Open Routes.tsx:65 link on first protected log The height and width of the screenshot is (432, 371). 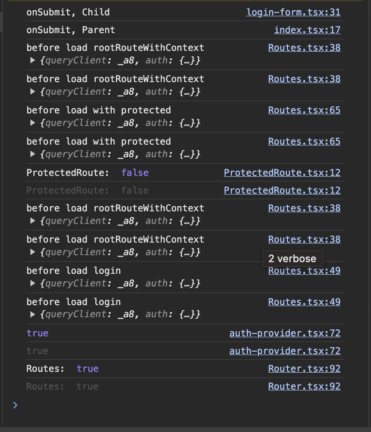(304, 110)
